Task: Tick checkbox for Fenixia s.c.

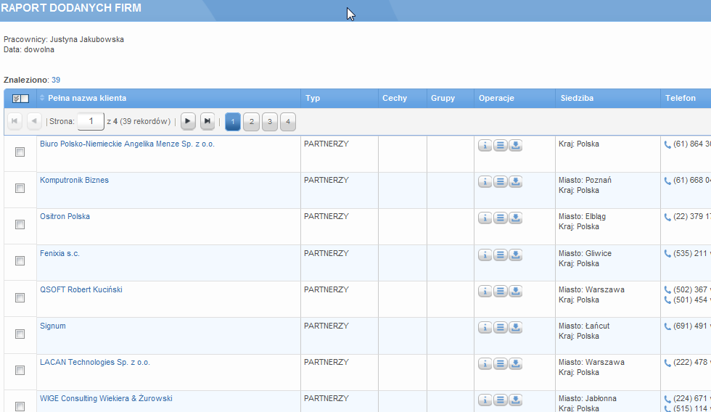Action: [x=20, y=261]
